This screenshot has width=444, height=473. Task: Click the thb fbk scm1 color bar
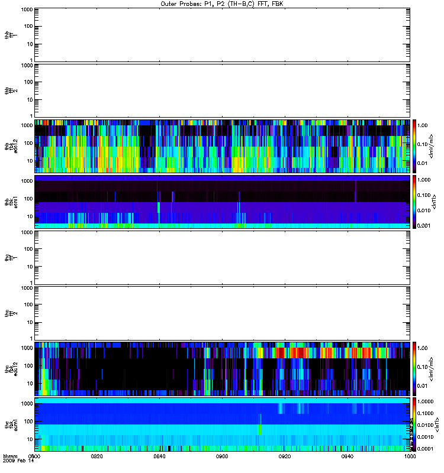414,202
